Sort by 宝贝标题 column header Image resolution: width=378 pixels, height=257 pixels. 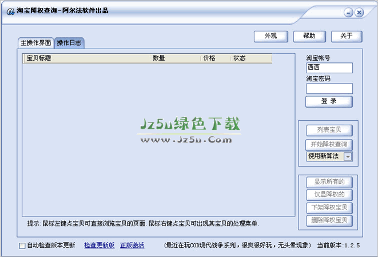(87, 58)
